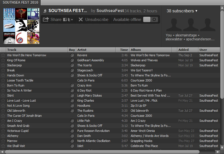Select the SOUTHSEA FEST 2010 tab
The image size is (224, 154).
(20, 3)
